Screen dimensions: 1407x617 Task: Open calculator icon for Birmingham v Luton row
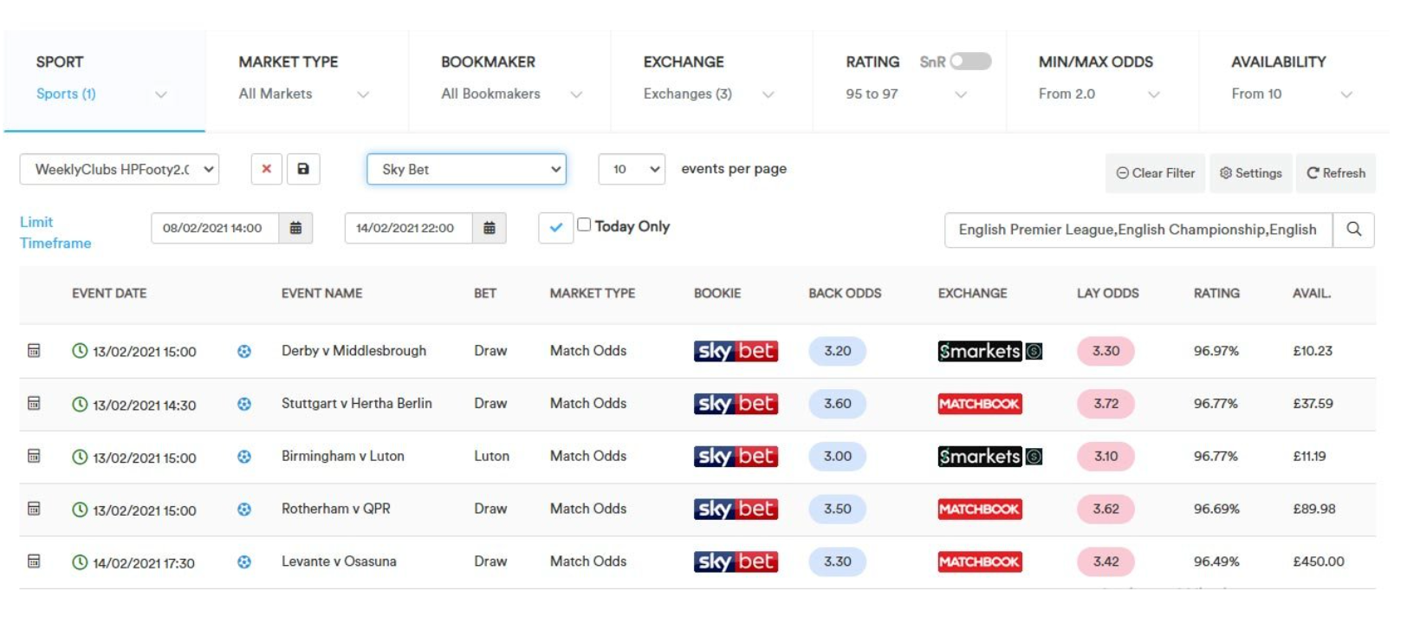34,456
